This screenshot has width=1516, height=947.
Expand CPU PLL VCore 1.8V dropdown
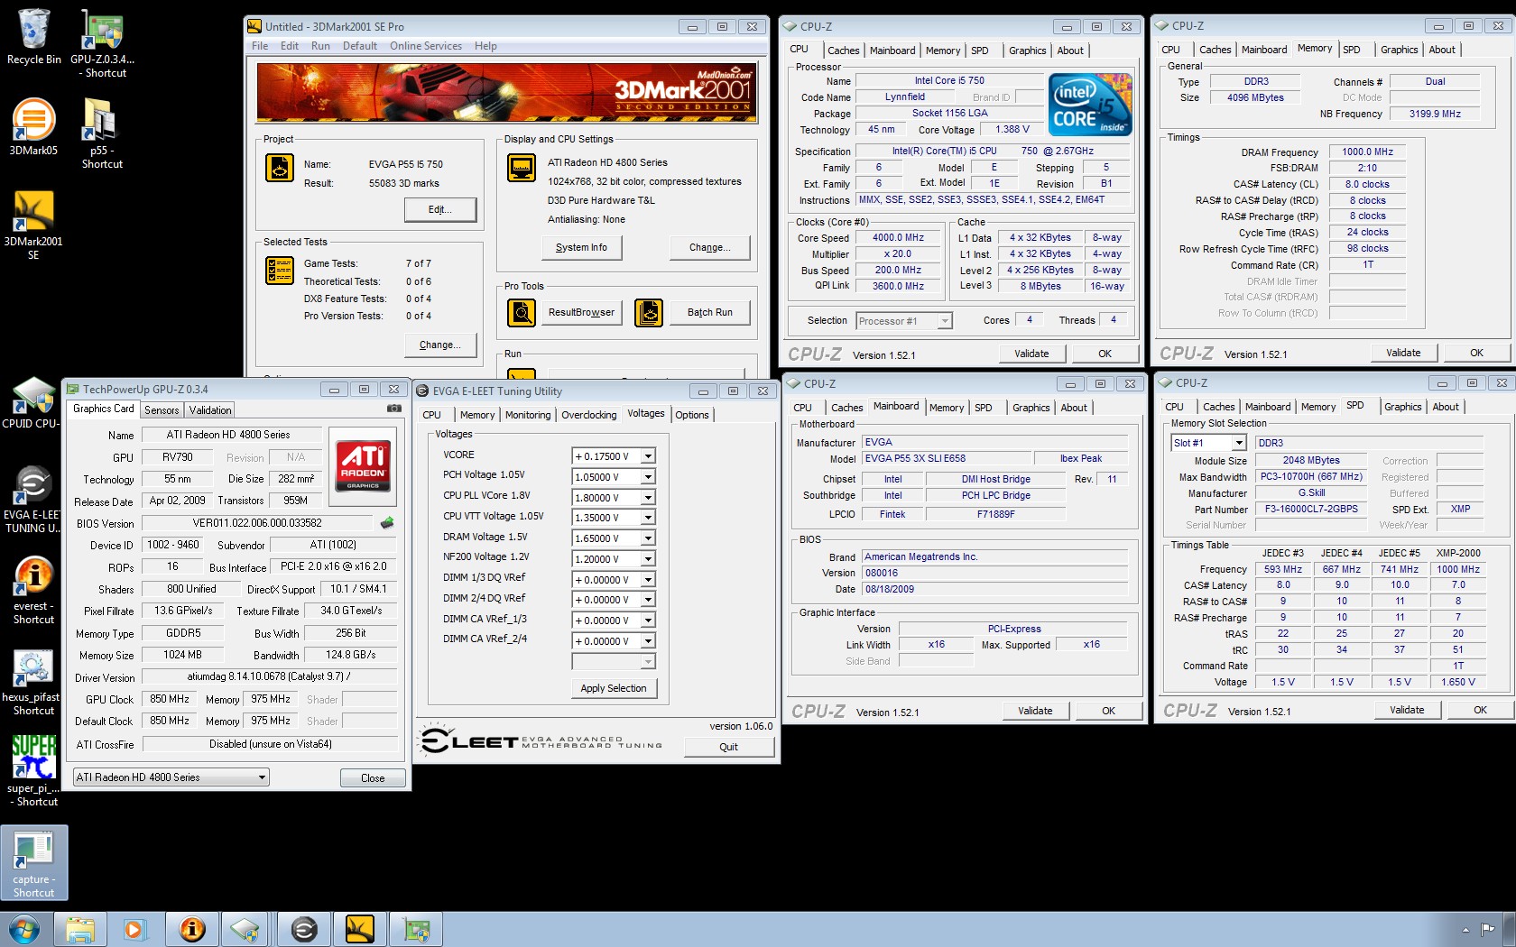[x=647, y=498]
